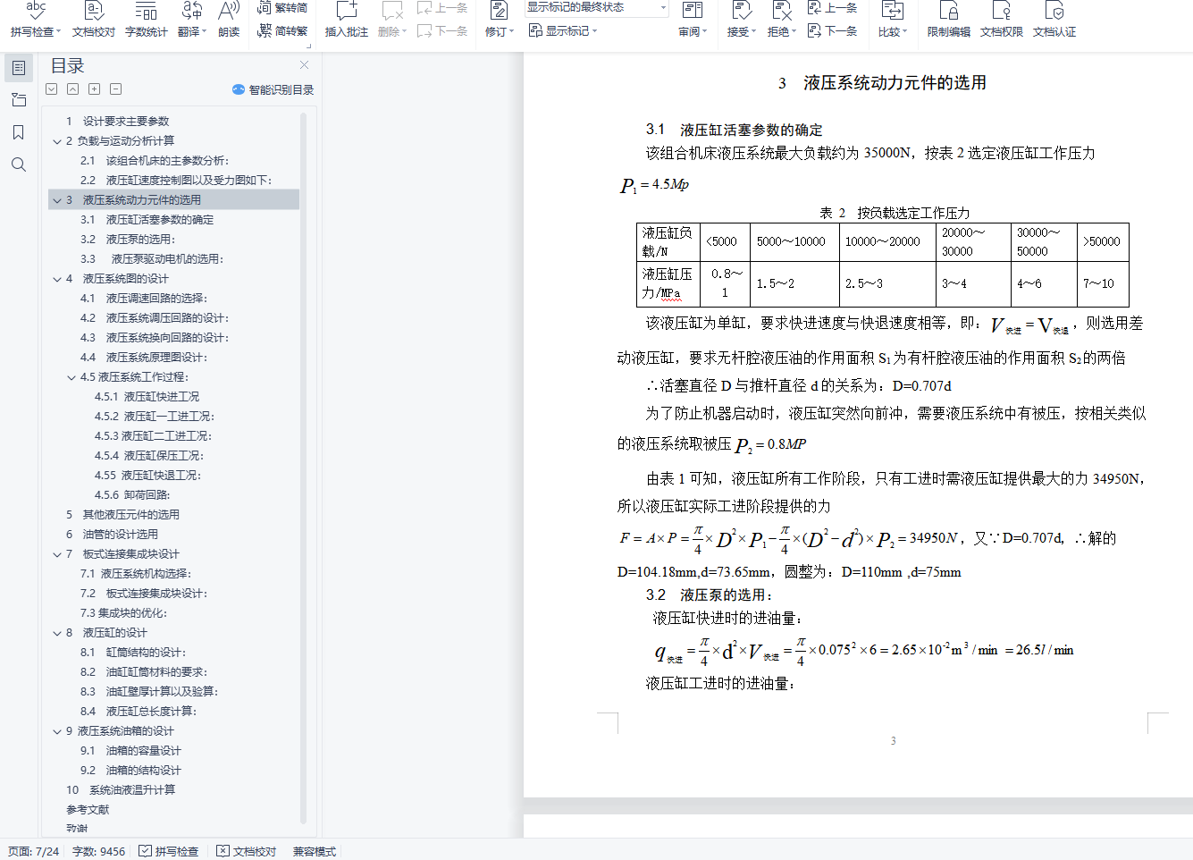This screenshot has width=1193, height=860.
Task: Go to '10 系统油液温升计算' heading
Action: (x=121, y=790)
